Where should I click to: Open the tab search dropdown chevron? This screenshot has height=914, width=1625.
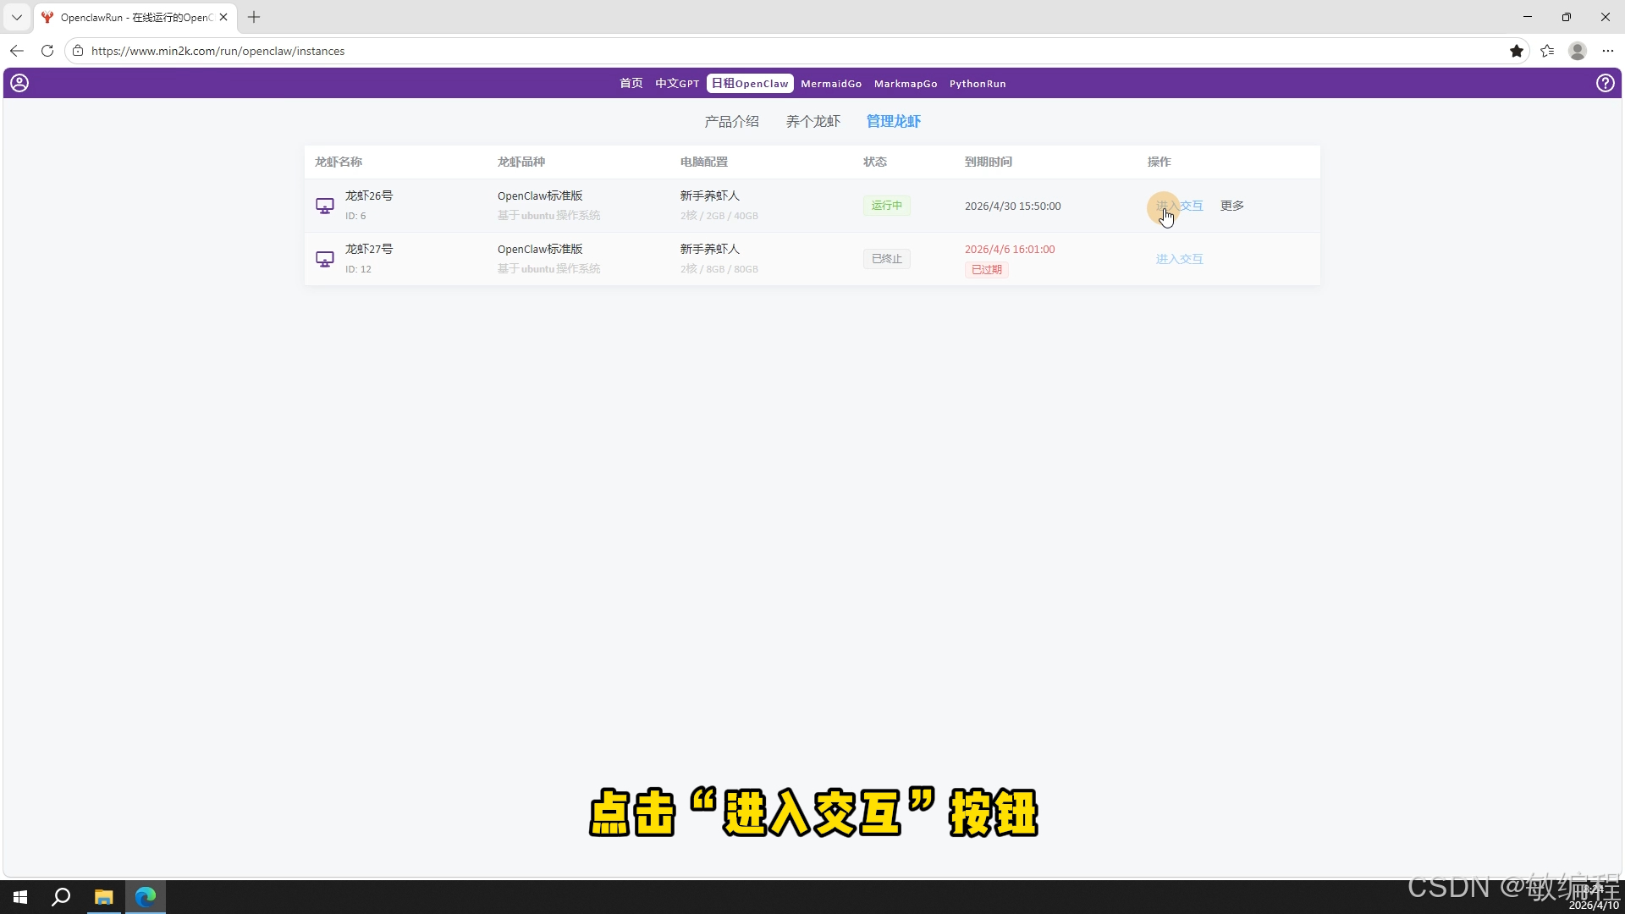pyautogui.click(x=16, y=17)
